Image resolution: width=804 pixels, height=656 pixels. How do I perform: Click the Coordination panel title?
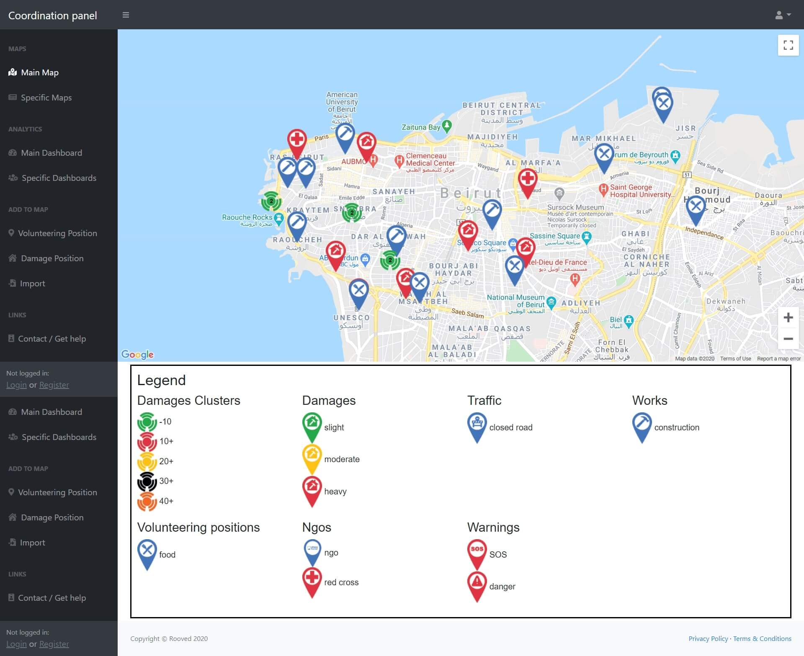coord(52,15)
